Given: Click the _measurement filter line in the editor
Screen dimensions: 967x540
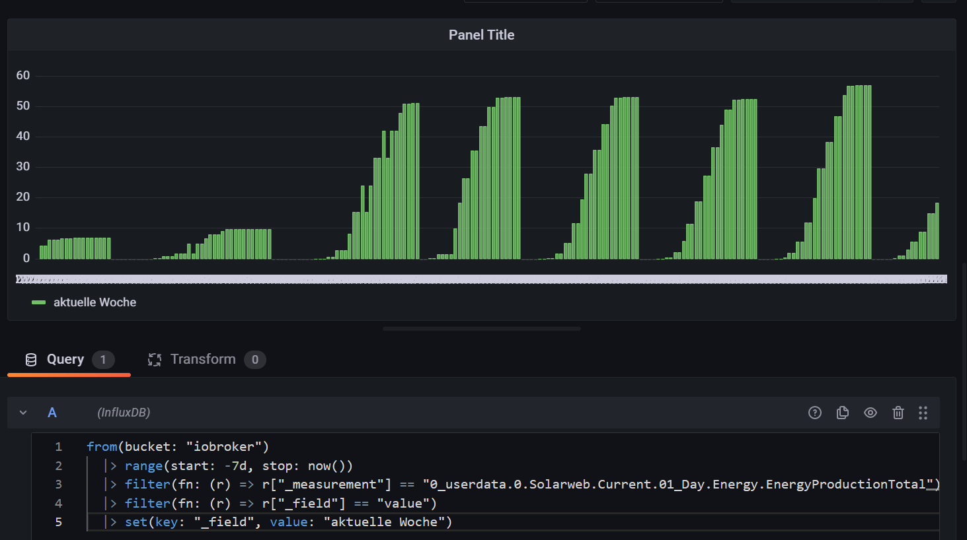Looking at the screenshot, I should 522,485.
